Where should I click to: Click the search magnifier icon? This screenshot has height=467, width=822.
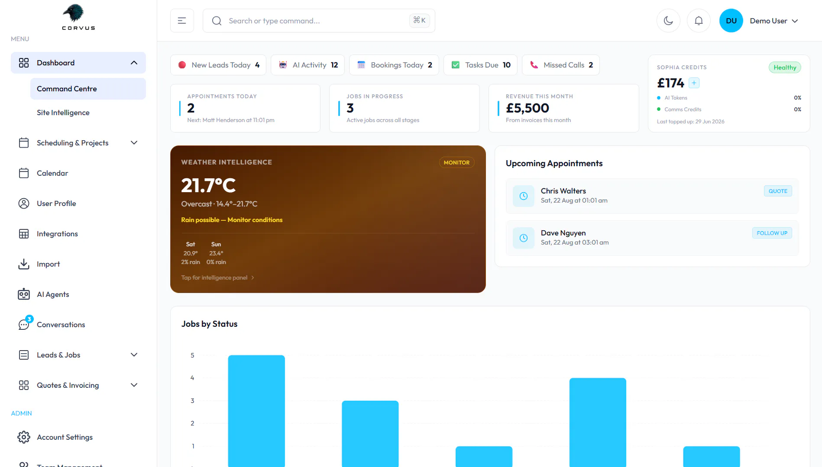tap(217, 21)
